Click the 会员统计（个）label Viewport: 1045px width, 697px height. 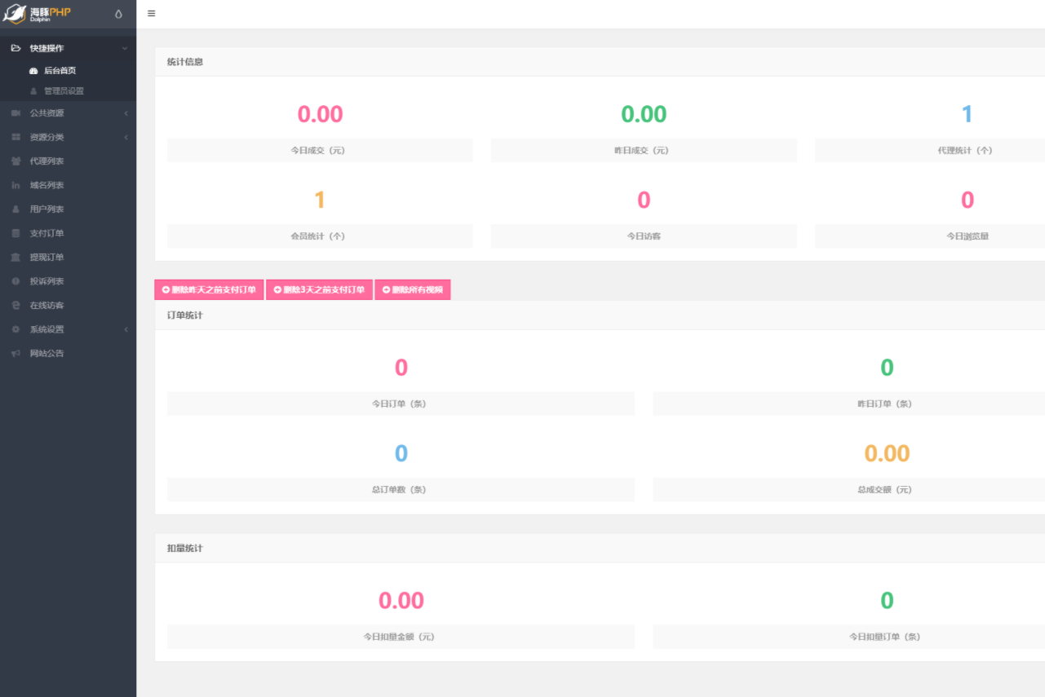coord(318,236)
